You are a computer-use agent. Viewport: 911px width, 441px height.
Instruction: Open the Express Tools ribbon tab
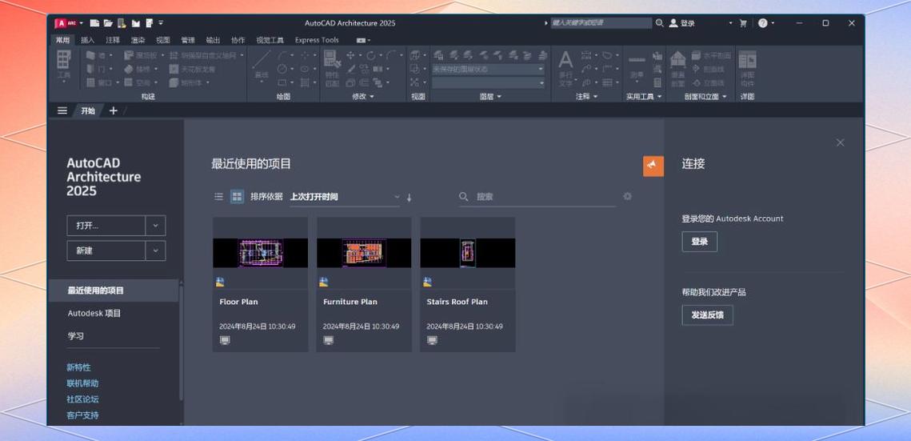click(x=317, y=40)
